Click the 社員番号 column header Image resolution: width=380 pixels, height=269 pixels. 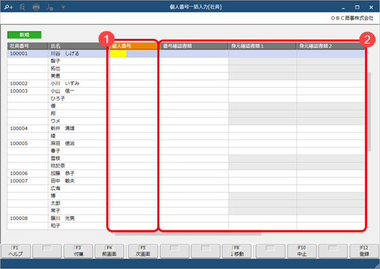[27, 46]
